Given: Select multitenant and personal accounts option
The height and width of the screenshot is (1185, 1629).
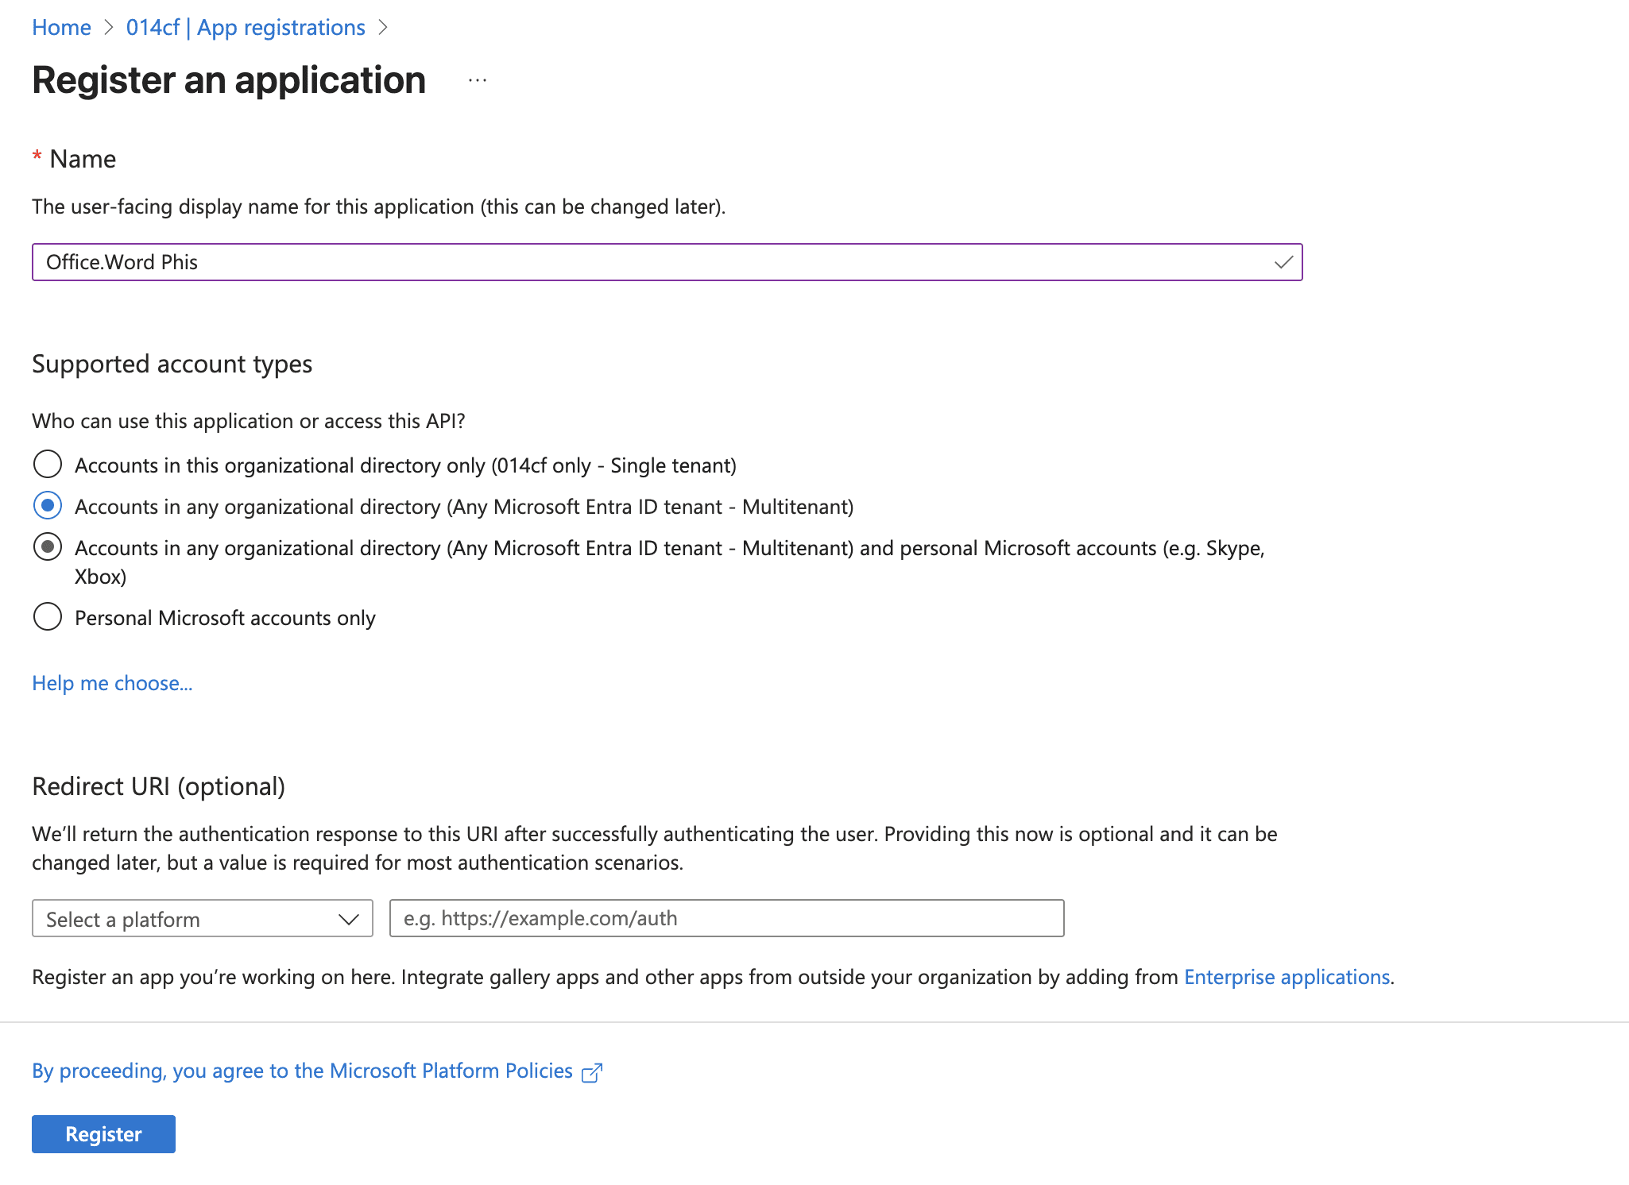Looking at the screenshot, I should pyautogui.click(x=48, y=547).
